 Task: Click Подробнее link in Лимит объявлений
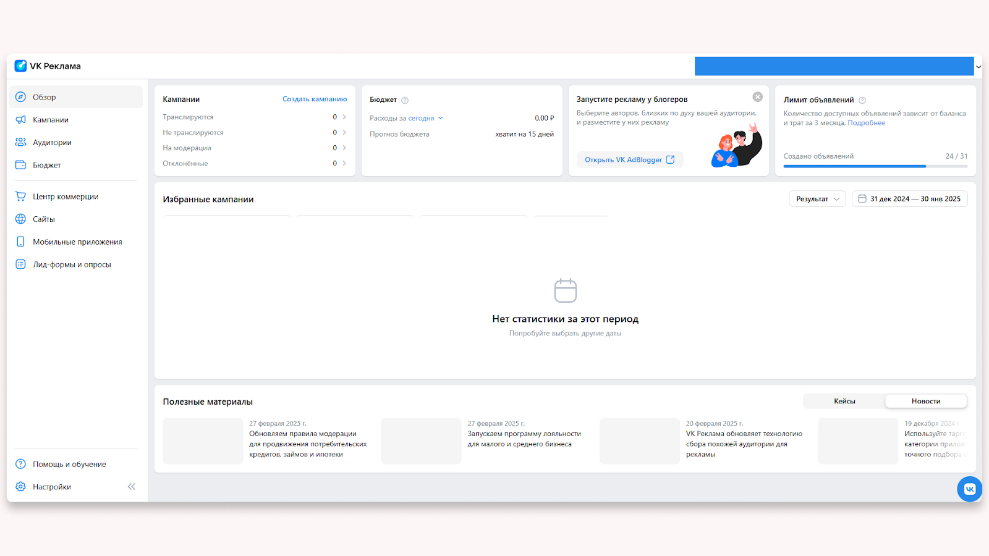[866, 123]
